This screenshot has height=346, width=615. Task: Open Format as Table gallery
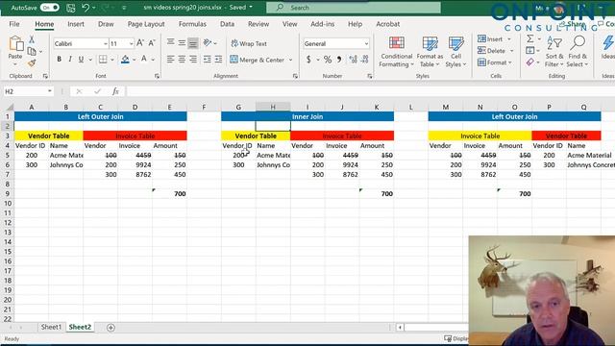click(430, 52)
